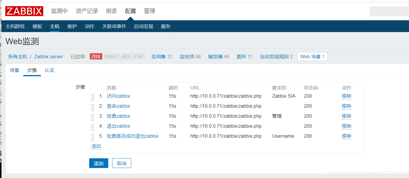The image size is (409, 178).
Task: Click the 取消 button
Action: [122, 163]
